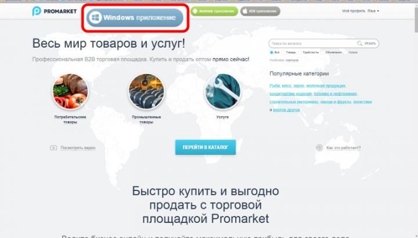This screenshot has height=238, width=418.
Task: Click the Поиск по каталогу search field
Action: click(313, 43)
